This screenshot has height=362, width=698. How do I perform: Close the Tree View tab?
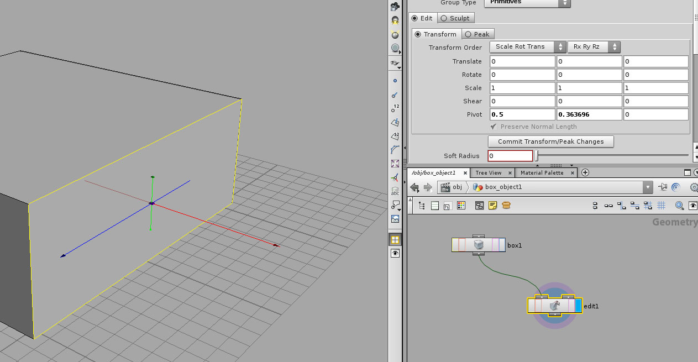(x=509, y=173)
